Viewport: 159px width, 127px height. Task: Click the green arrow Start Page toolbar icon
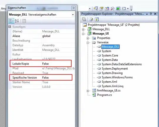point(118,9)
